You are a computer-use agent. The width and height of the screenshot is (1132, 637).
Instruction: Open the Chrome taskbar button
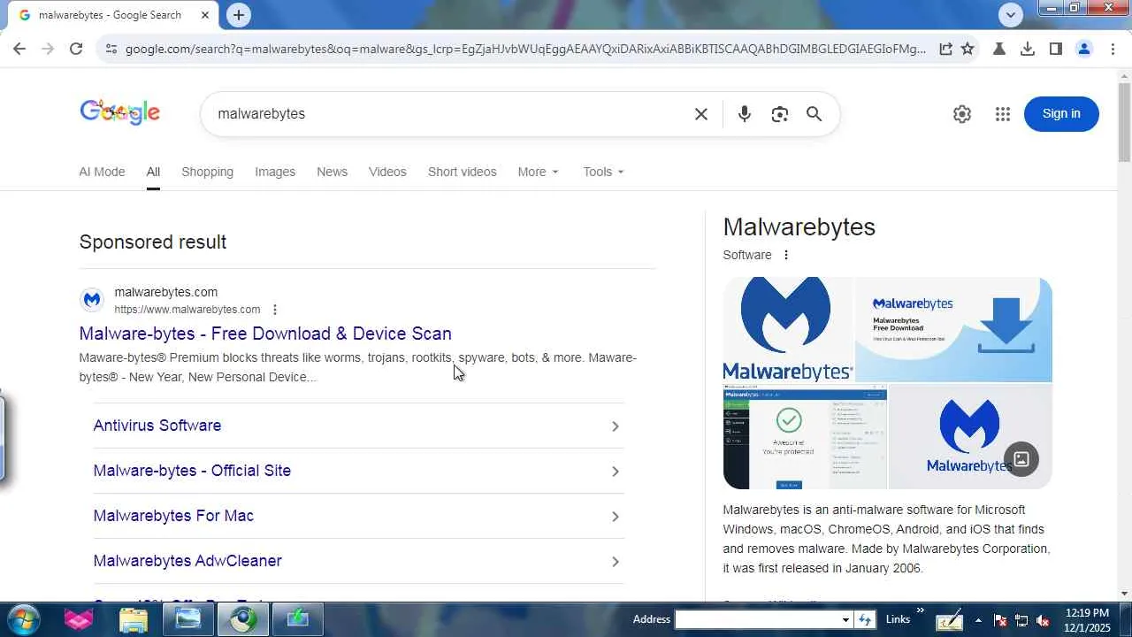click(242, 620)
